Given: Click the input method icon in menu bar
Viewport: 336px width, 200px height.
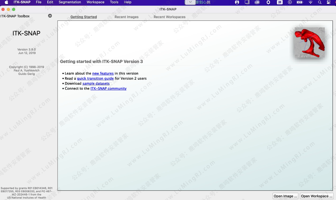Looking at the screenshot, I should click(x=280, y=2).
